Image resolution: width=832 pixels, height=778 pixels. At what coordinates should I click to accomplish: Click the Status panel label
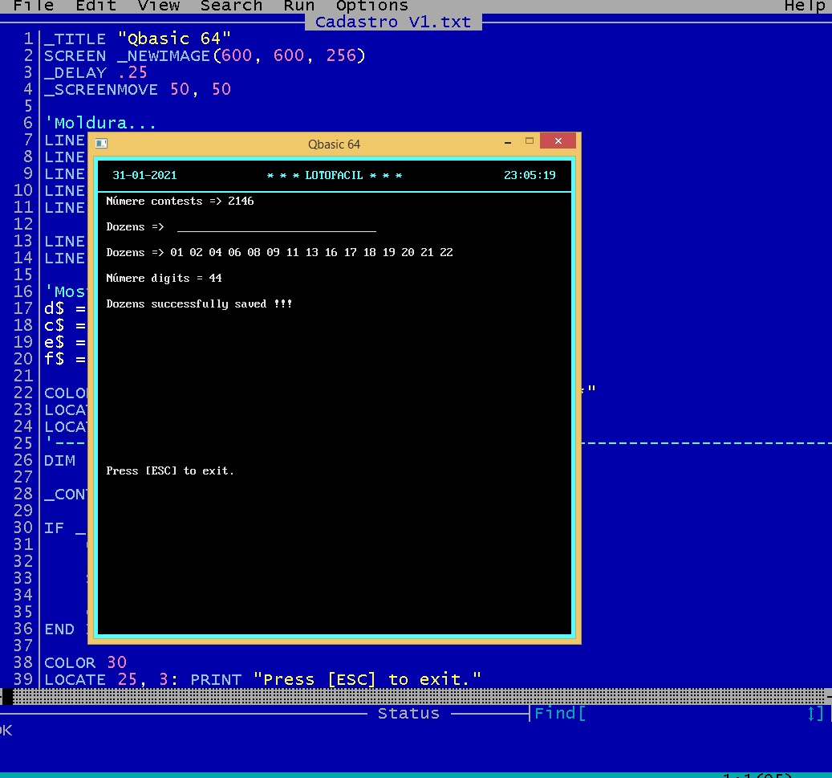point(408,713)
